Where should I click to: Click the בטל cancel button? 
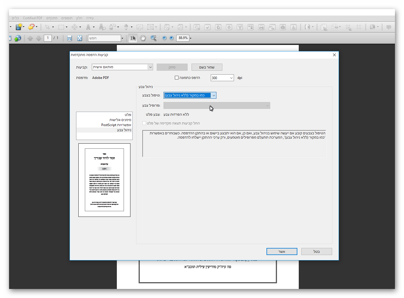317,252
